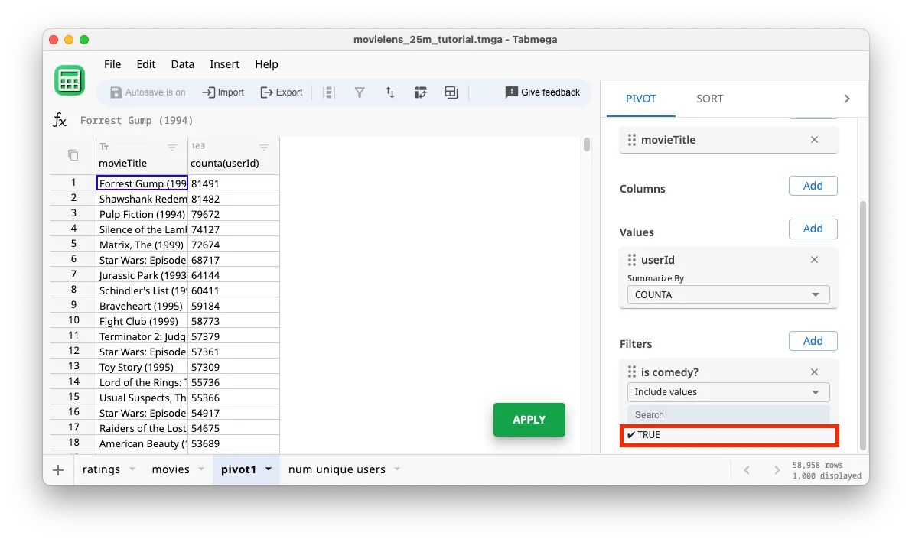Click the fx formula icon
Viewport: 912px width, 542px height.
click(x=60, y=120)
